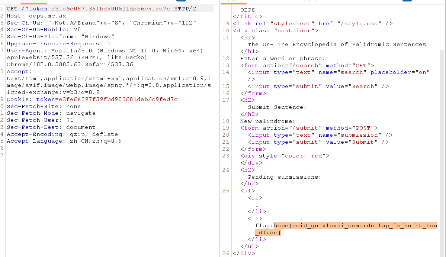Screen dimensions: 446x257
Task: Click the Accept-Language header line
Action: pyautogui.click(x=64, y=141)
